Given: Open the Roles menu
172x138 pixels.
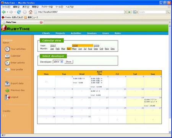Looking at the screenshot, I should [118, 33].
